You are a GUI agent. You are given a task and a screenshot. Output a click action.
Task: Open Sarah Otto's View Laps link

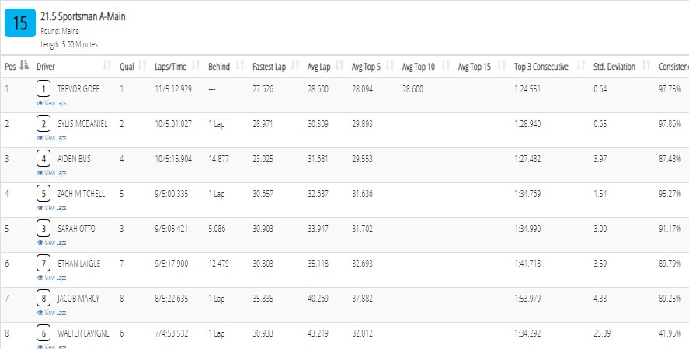click(x=52, y=243)
